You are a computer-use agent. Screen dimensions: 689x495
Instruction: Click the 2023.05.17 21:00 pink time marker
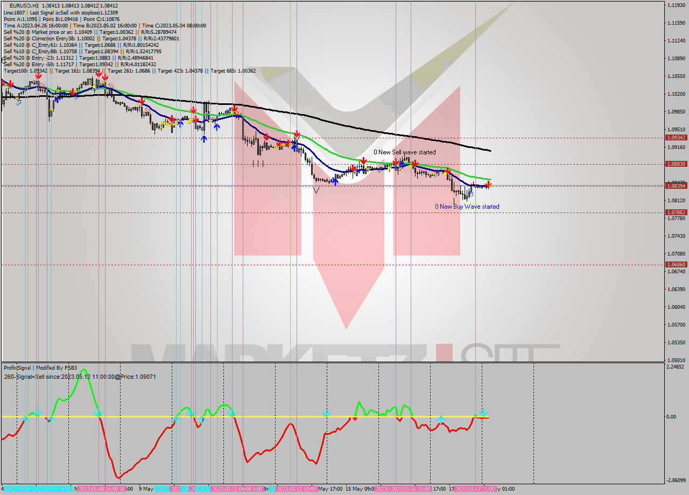(x=476, y=489)
